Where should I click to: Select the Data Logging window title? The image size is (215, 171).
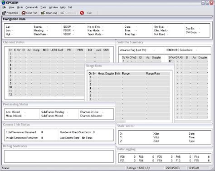click(126, 149)
